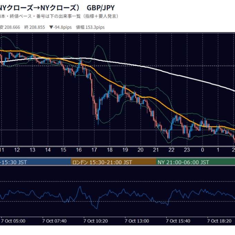Click the 7 Oct 13:00 date label

click(x=137, y=221)
